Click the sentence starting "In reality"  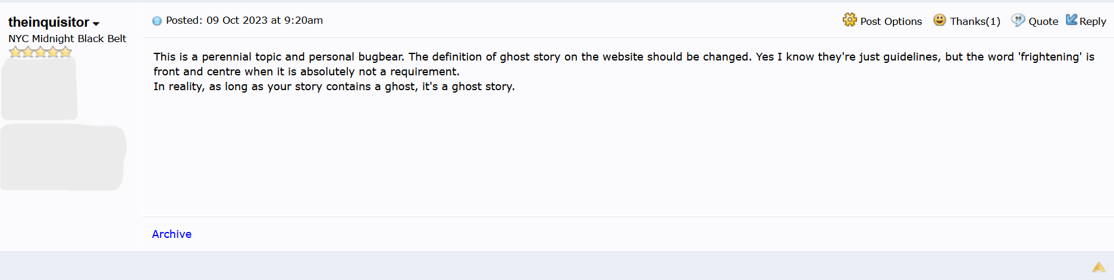point(334,87)
